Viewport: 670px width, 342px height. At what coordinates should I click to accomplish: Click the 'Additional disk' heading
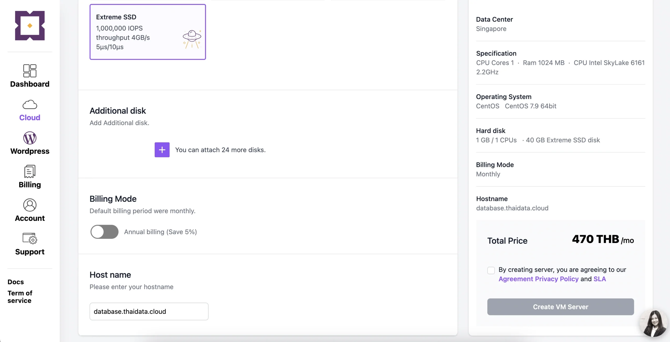click(x=118, y=111)
